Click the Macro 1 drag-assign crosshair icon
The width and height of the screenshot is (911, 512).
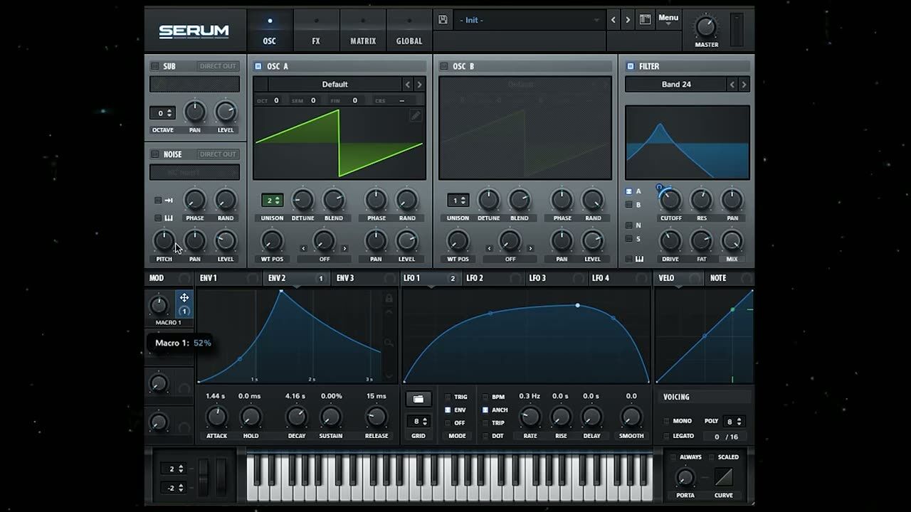coord(184,298)
